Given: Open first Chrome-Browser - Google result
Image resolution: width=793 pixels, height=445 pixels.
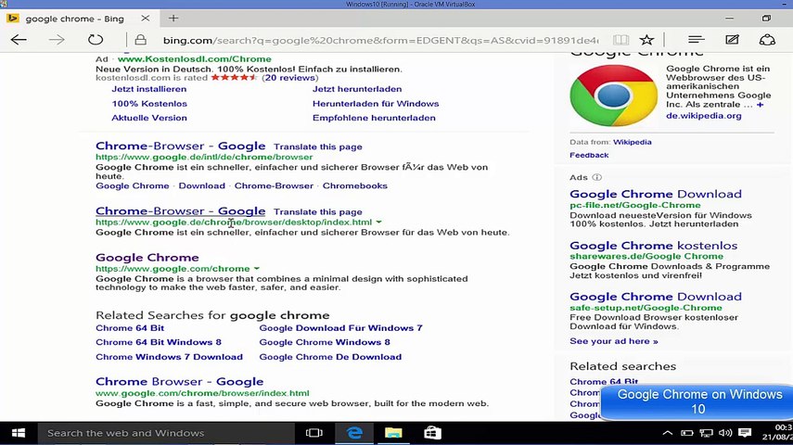Looking at the screenshot, I should pyautogui.click(x=181, y=146).
